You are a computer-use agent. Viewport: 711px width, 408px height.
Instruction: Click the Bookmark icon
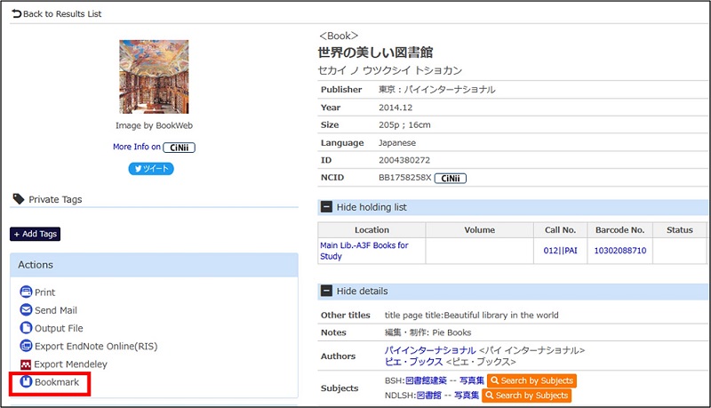[x=27, y=381]
